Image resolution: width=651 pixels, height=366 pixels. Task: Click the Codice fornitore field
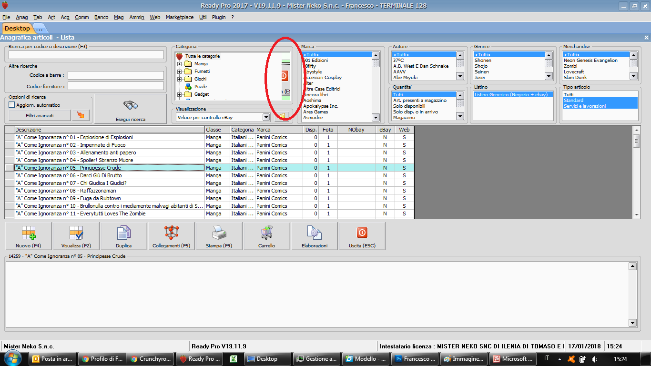pyautogui.click(x=116, y=86)
